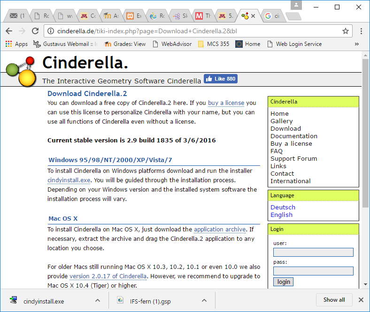The height and width of the screenshot is (312, 370).
Task: Click the address bar URL
Action: (x=147, y=31)
